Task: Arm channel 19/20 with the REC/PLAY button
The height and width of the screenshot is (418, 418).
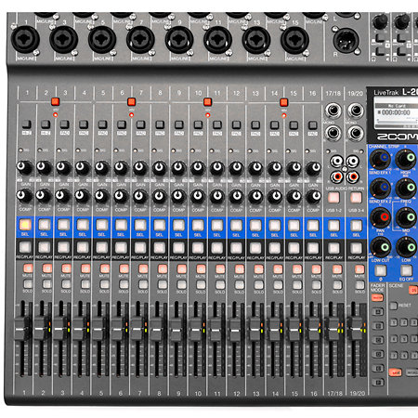Action: tap(356, 248)
